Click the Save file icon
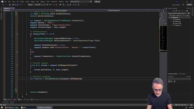This screenshot has width=194, height=109. [x=15, y=5]
